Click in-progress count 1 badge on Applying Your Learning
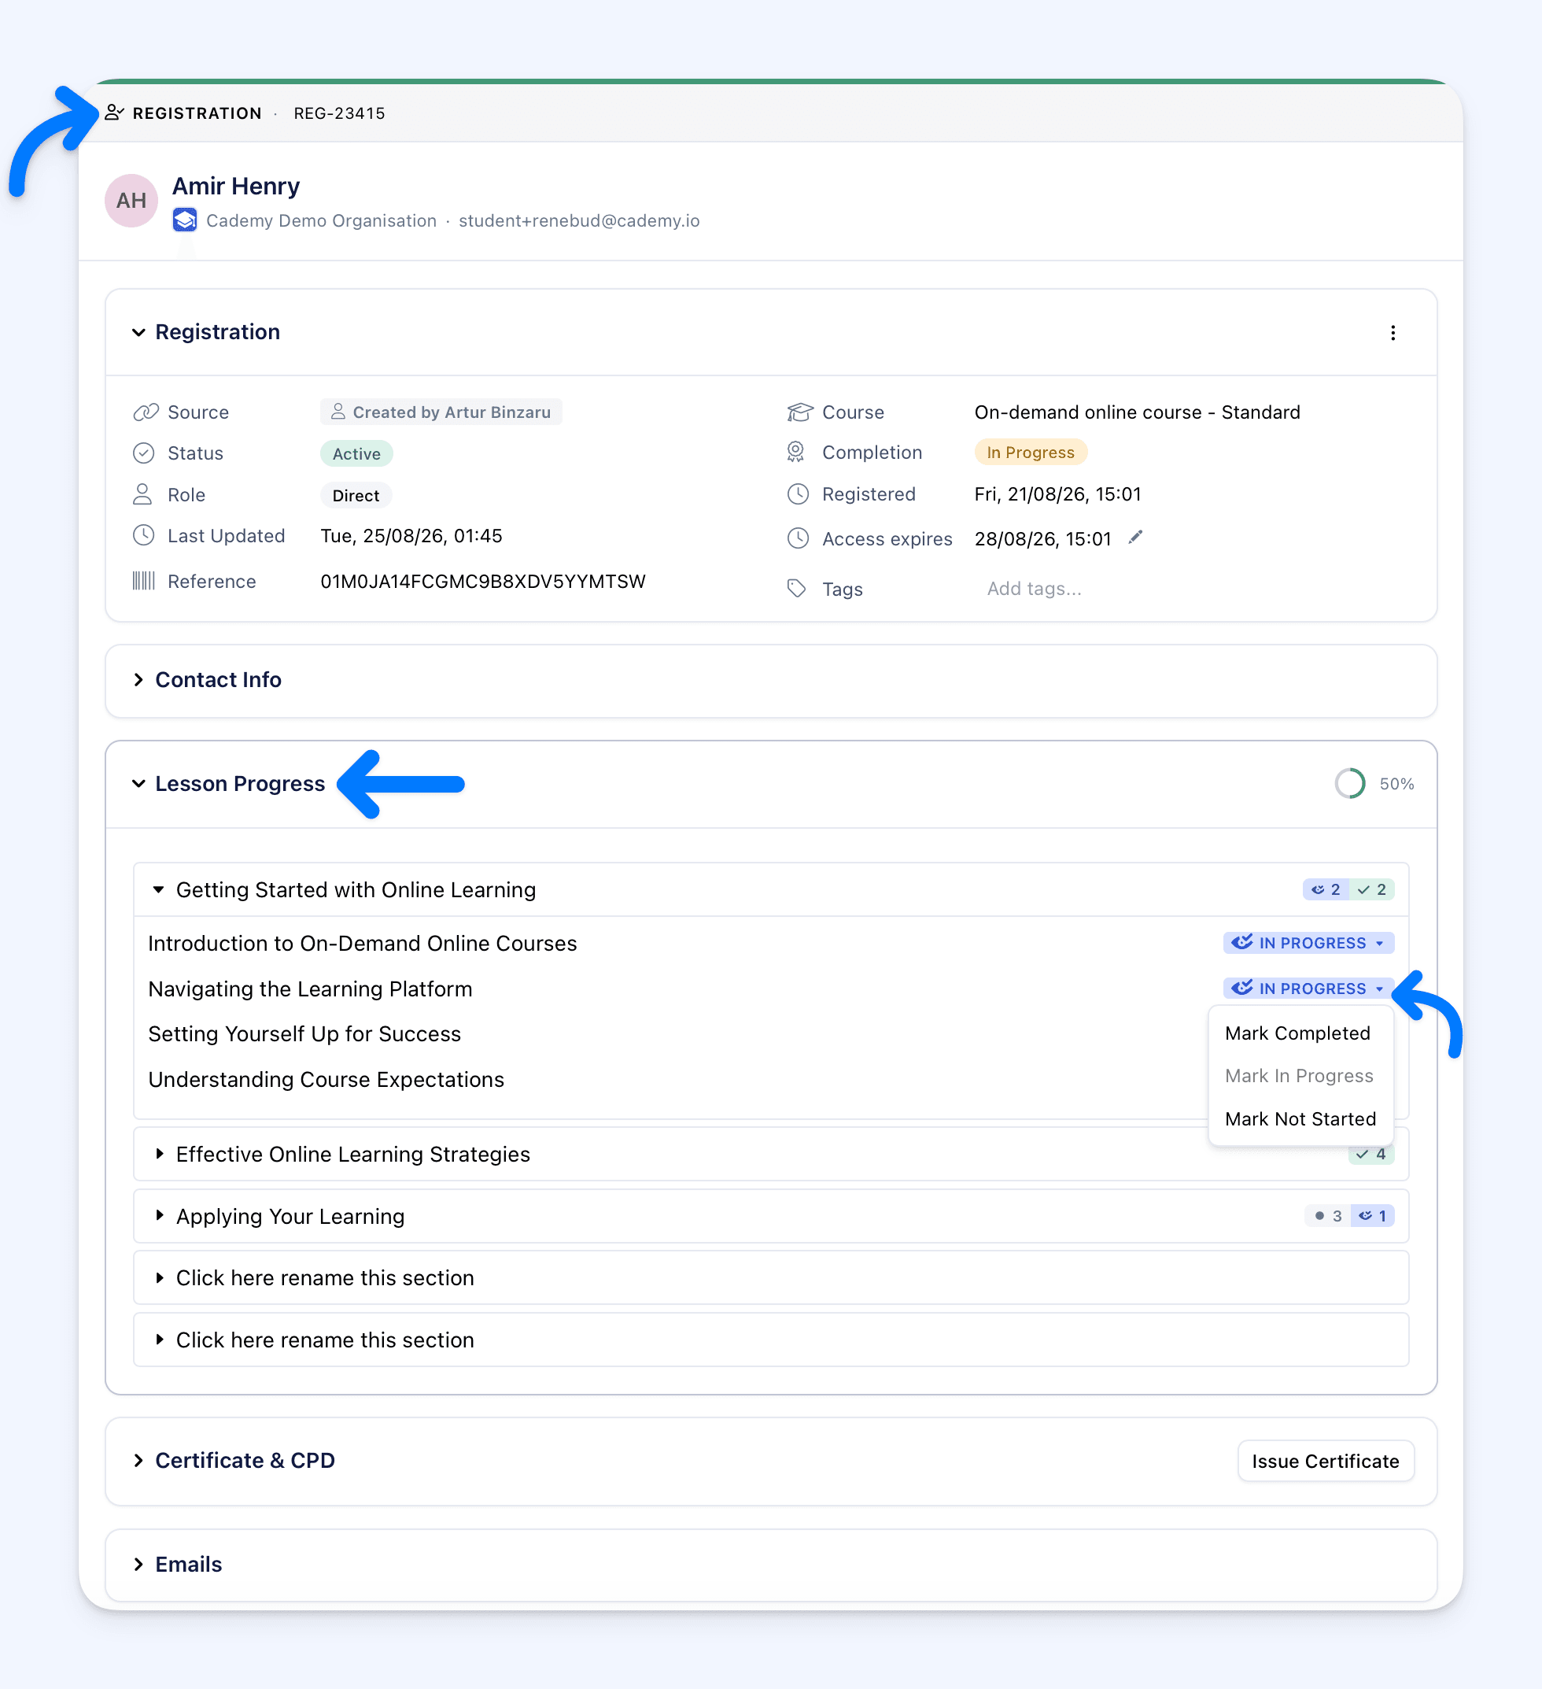This screenshot has height=1689, width=1542. click(1372, 1216)
